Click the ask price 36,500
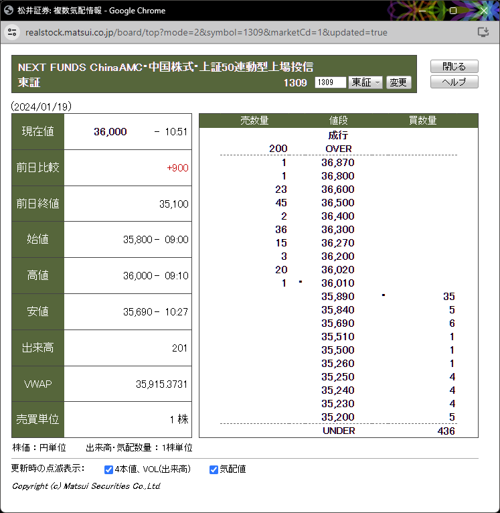 [338, 202]
